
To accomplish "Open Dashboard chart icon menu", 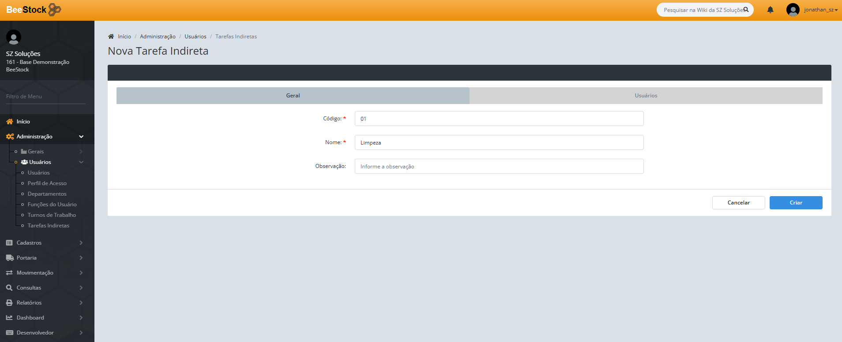I will click(x=9, y=318).
